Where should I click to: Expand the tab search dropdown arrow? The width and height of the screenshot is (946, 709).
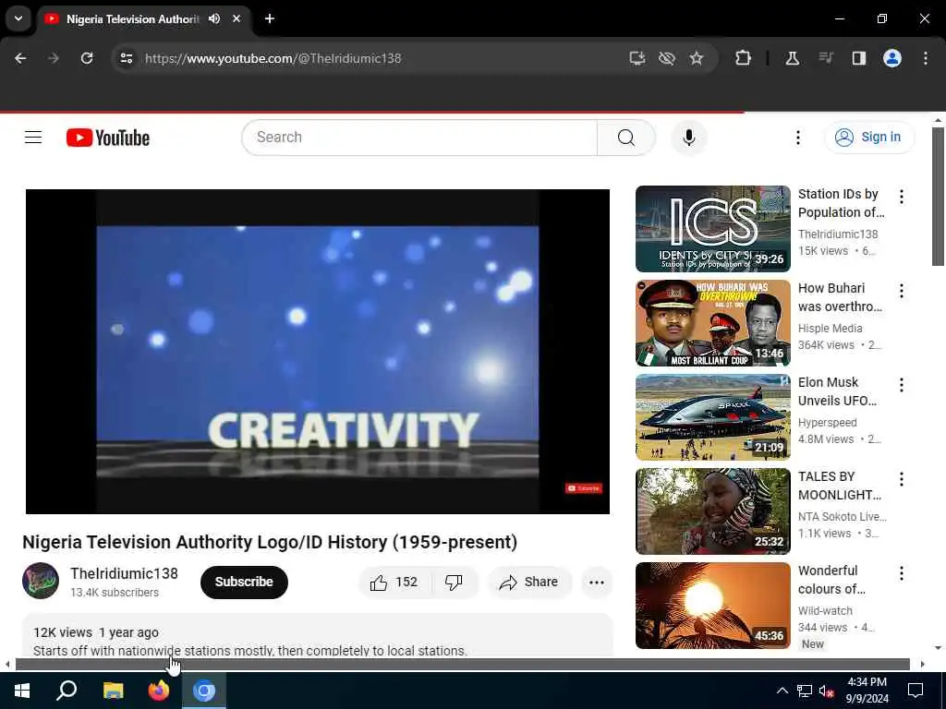pyautogui.click(x=18, y=18)
